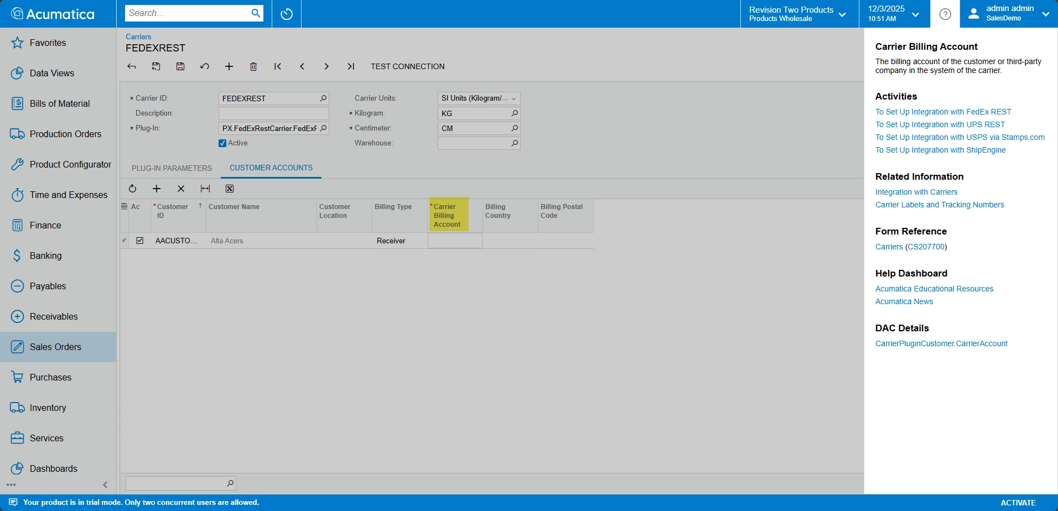Click Carrier Billing Account cell in AACUSTO row
Screen dimensions: 1058x511
pos(455,241)
